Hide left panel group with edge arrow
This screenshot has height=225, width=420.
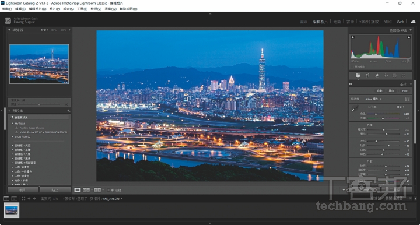point(2,110)
